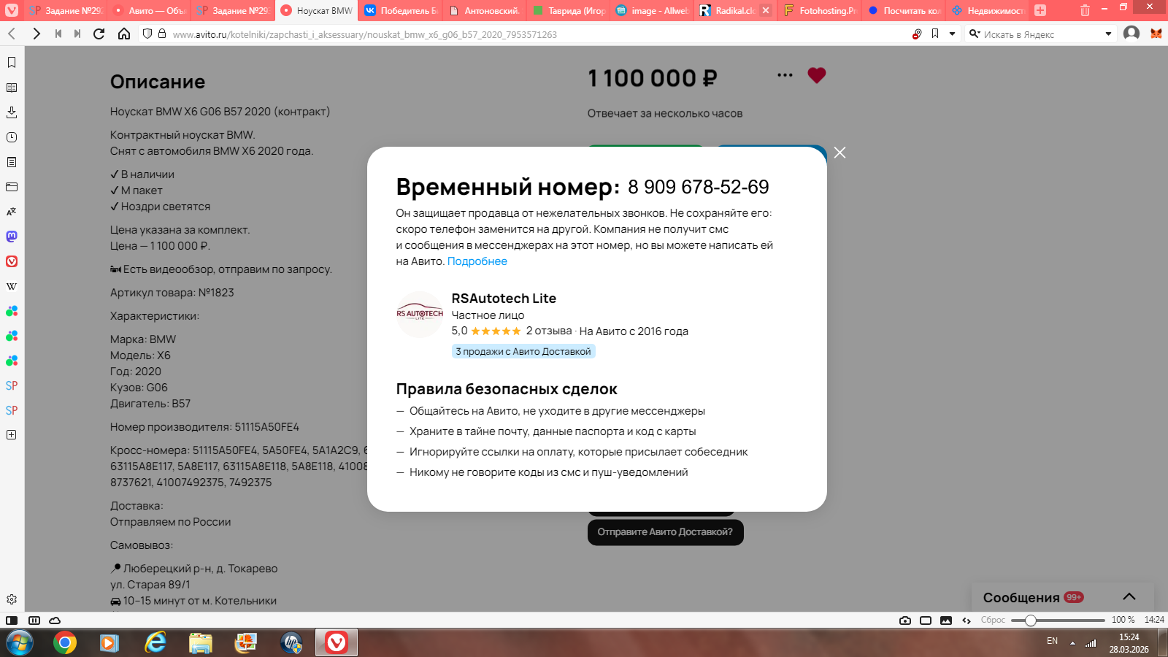Image resolution: width=1168 pixels, height=657 pixels.
Task: Switch to the image - Allweb tab
Action: pos(652,10)
